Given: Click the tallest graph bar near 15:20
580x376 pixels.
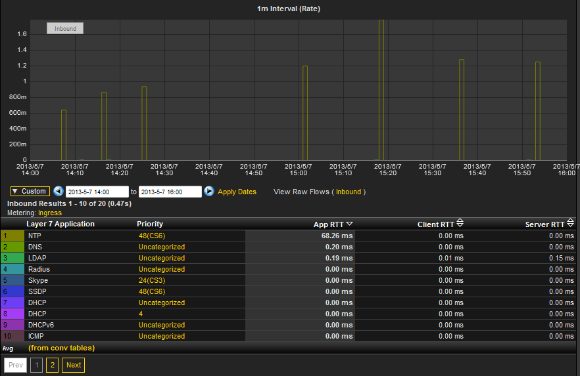Looking at the screenshot, I should 381,90.
